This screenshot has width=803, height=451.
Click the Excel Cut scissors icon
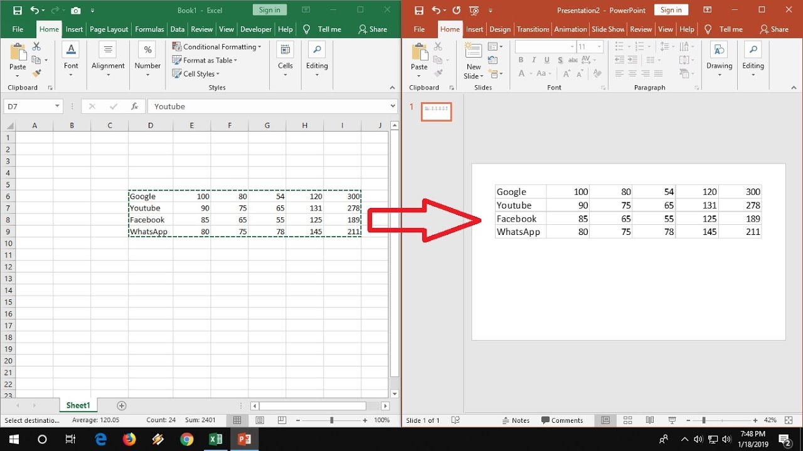36,47
